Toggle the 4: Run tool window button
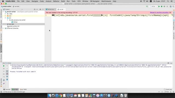Image resolution: width=175 pixels, height=98 pixels. point(15,89)
